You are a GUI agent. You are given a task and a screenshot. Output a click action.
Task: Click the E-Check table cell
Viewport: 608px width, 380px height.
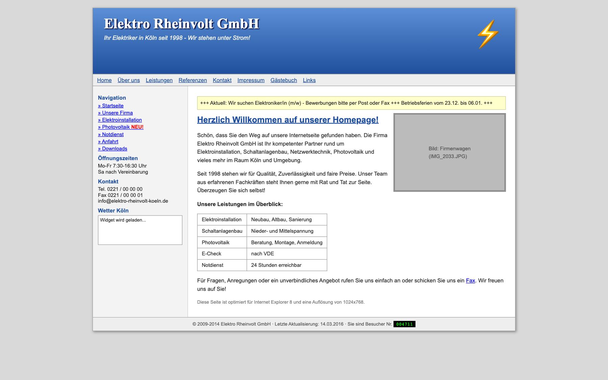click(x=222, y=254)
